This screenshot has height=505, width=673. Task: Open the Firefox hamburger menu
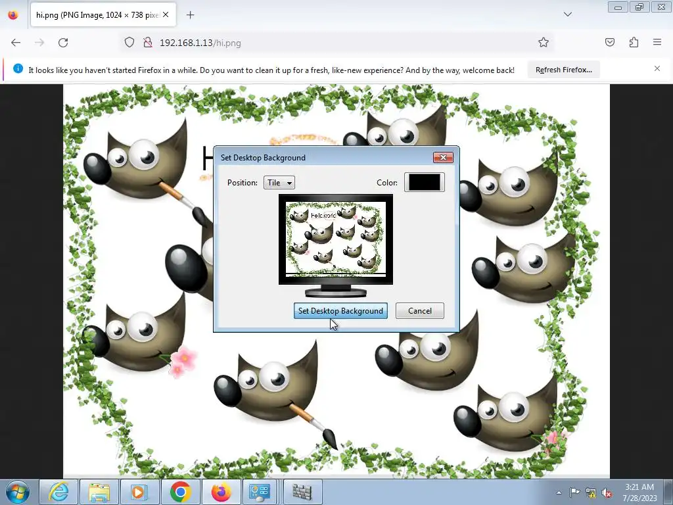click(x=657, y=42)
